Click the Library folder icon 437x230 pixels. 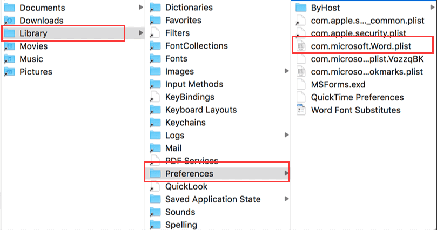click(10, 33)
